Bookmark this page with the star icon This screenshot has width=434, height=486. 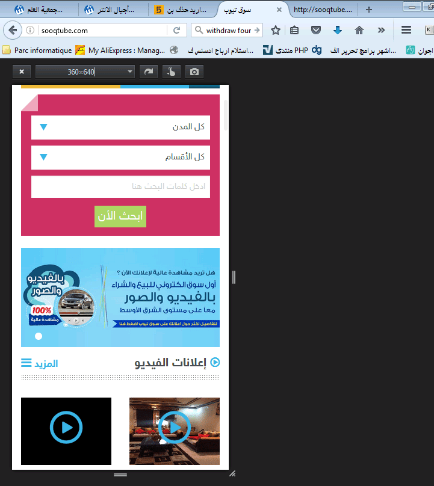(x=276, y=30)
